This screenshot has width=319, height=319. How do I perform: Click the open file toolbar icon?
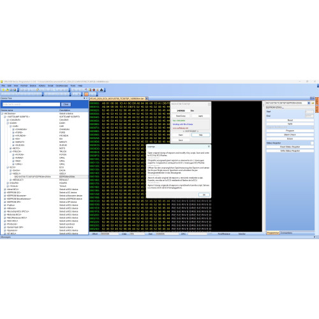7,90
